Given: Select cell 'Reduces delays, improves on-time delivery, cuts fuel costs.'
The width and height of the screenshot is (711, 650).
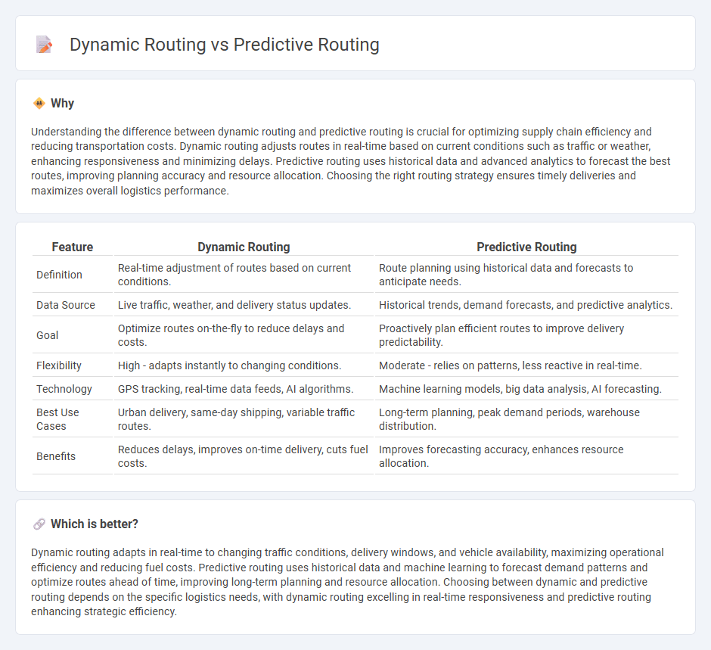Looking at the screenshot, I should pyautogui.click(x=244, y=456).
